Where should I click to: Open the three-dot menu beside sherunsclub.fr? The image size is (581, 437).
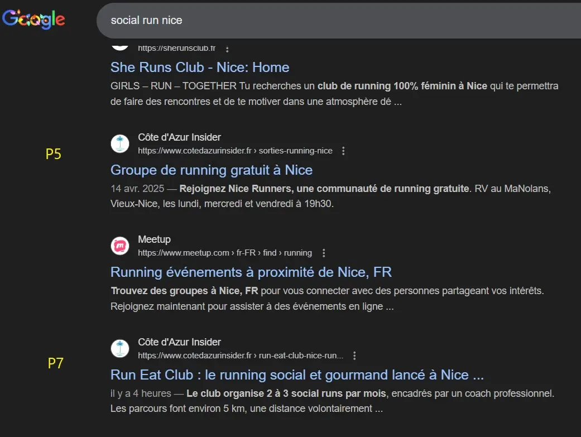[x=227, y=49]
